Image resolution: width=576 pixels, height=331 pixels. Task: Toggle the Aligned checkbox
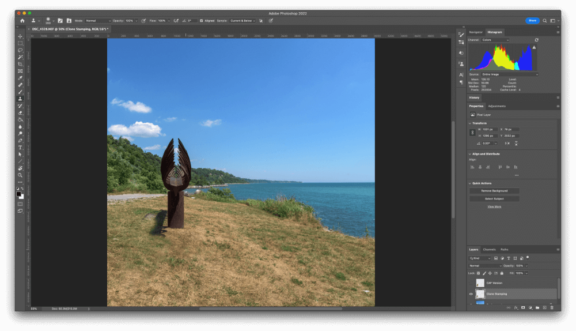tap(201, 21)
